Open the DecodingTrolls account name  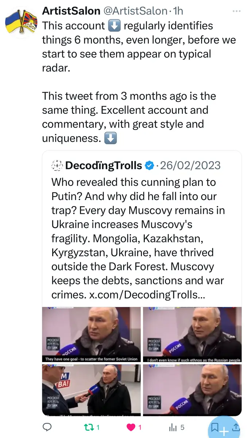click(104, 165)
